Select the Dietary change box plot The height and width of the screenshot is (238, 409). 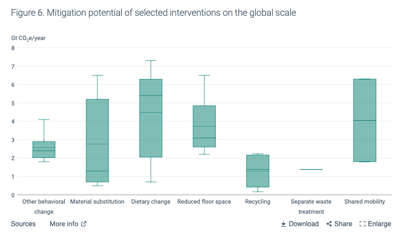pos(151,118)
